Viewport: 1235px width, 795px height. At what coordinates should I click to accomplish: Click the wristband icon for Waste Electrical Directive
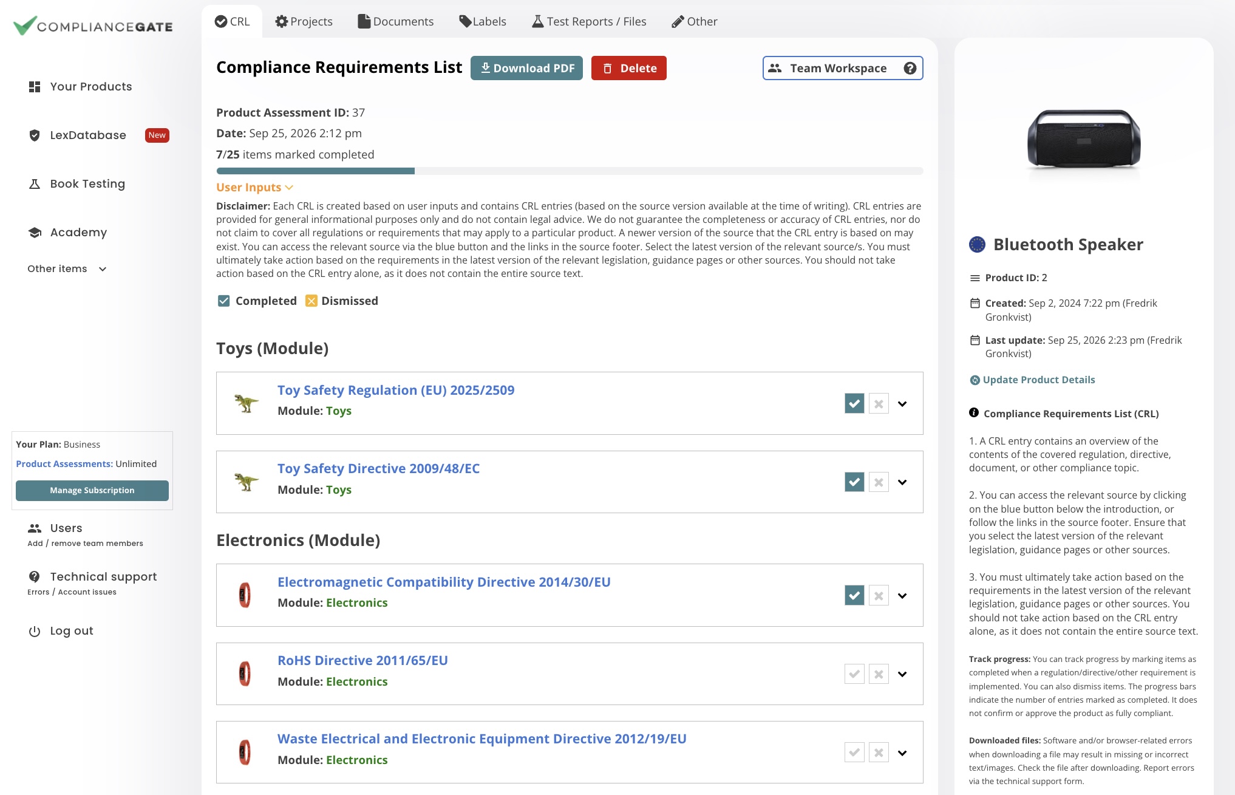coord(245,752)
